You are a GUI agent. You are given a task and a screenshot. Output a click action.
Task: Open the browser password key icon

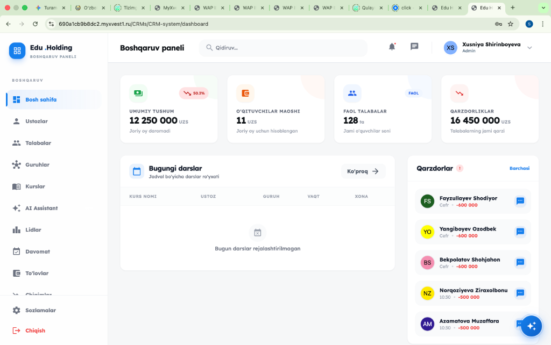pyautogui.click(x=498, y=24)
